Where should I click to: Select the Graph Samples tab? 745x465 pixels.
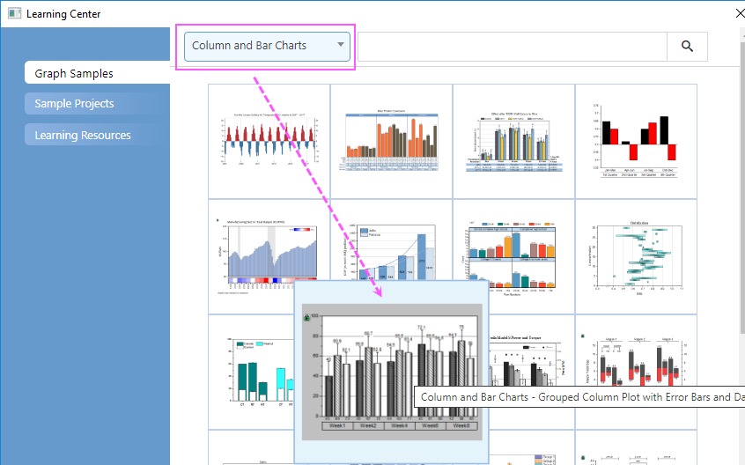(x=97, y=72)
